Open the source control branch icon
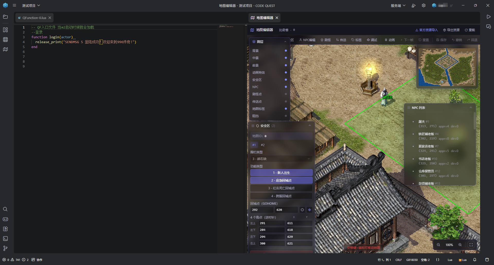This screenshot has height=265, width=494. pyautogui.click(x=5, y=248)
